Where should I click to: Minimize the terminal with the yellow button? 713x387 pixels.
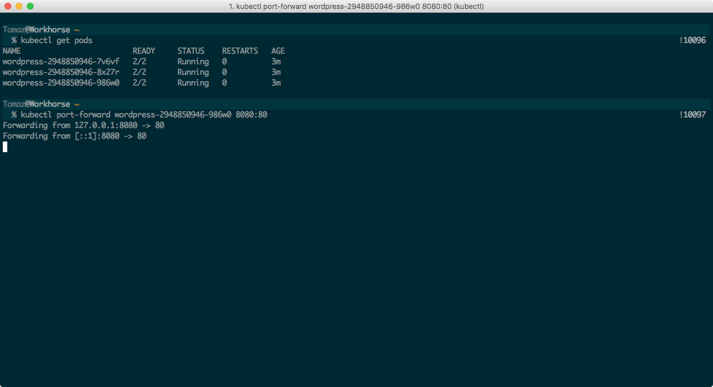[19, 6]
